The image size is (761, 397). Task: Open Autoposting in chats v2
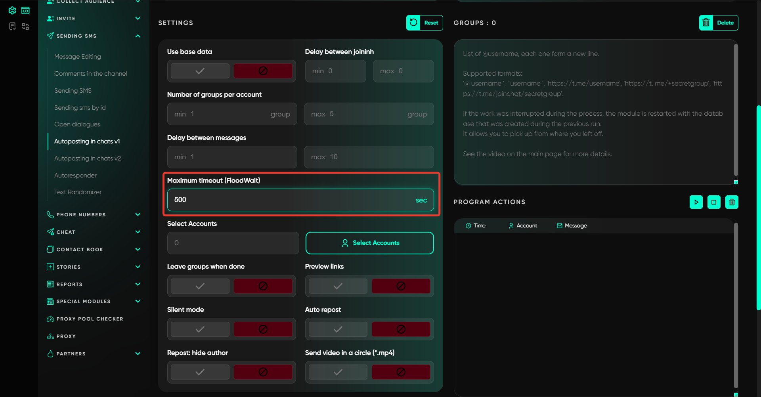coord(88,158)
